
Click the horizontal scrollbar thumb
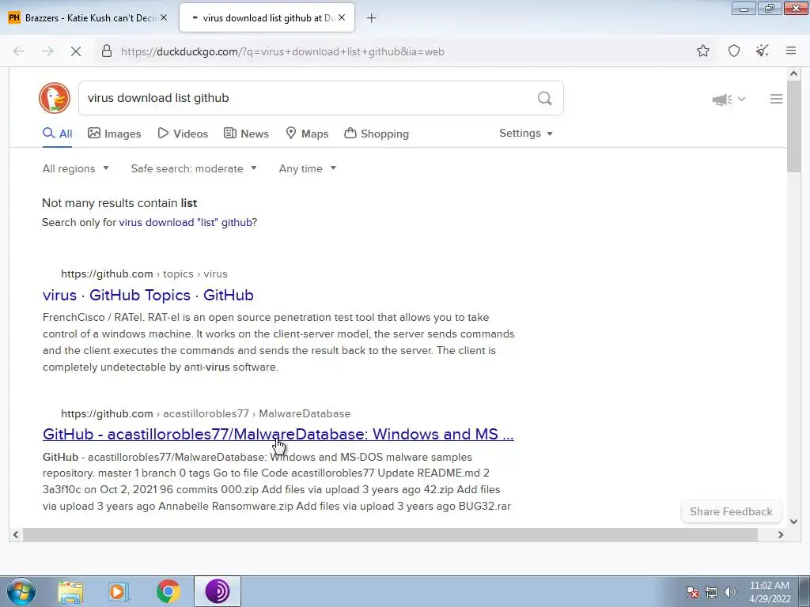click(x=390, y=535)
